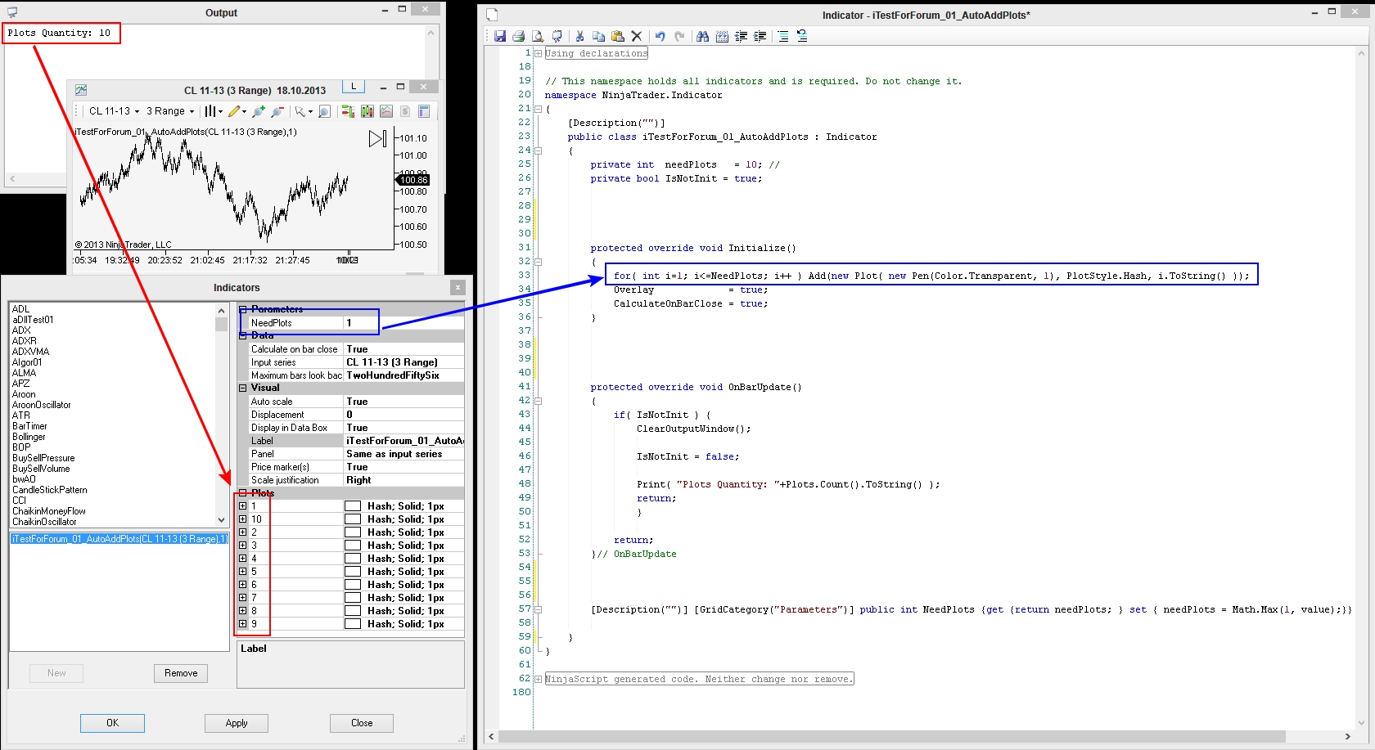
Task: Collapse the Using declarations code region
Action: point(538,53)
